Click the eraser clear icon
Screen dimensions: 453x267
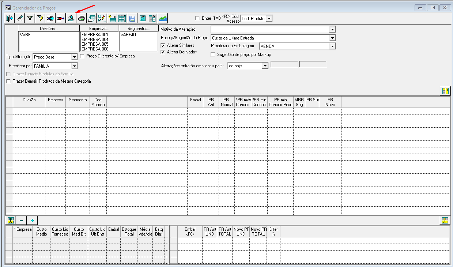tap(20, 18)
